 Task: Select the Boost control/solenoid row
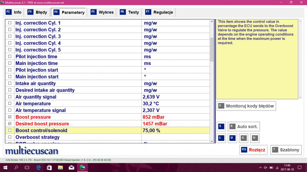(77, 130)
